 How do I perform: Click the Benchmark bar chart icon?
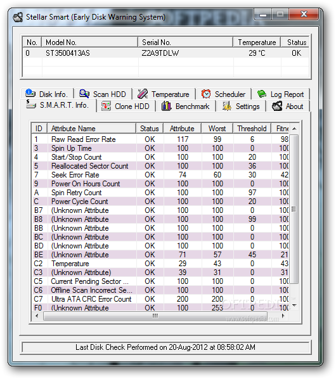(166, 106)
